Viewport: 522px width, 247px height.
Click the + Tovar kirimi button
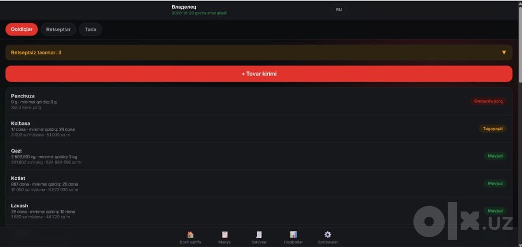pyautogui.click(x=259, y=74)
